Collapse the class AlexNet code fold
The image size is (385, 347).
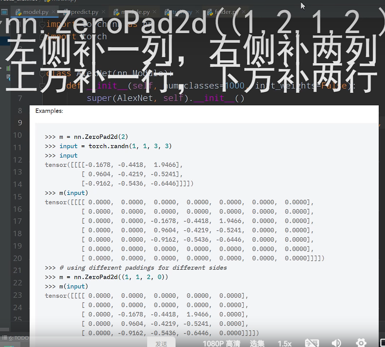(43, 73)
